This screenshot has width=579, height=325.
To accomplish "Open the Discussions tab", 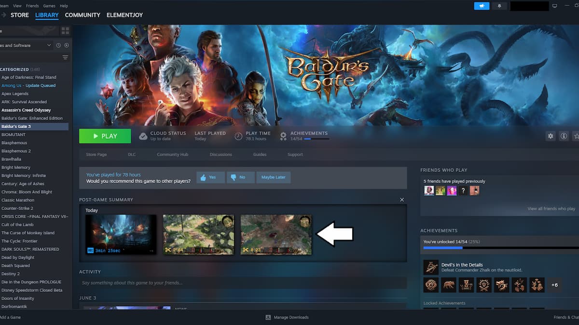I will point(221,155).
